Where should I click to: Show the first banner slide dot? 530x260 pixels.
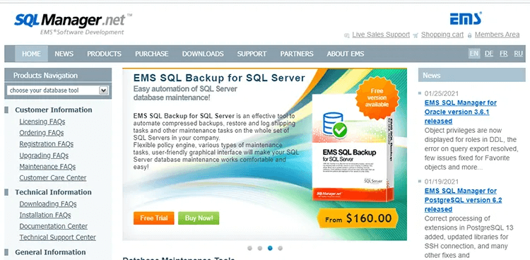point(249,248)
